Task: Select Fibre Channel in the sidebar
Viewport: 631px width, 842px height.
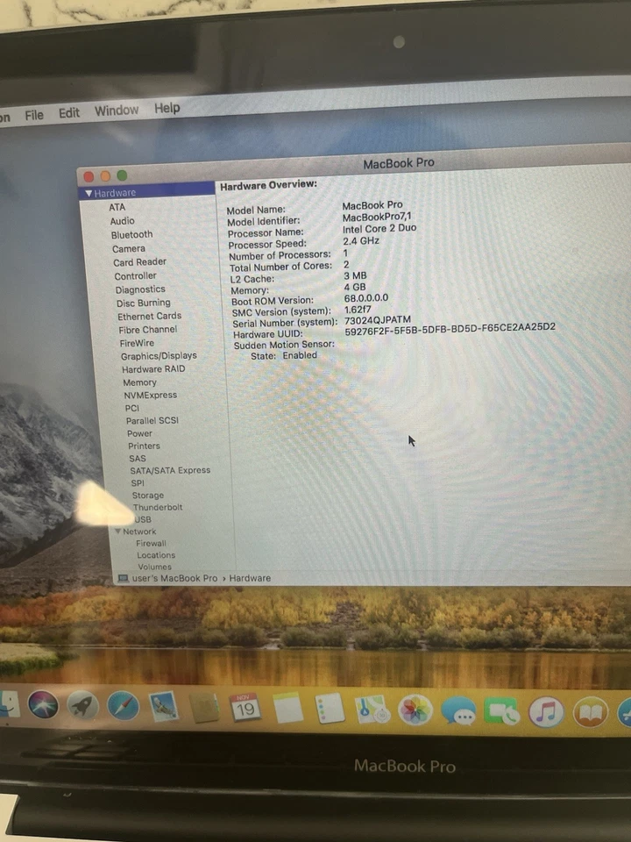Action: click(x=147, y=330)
